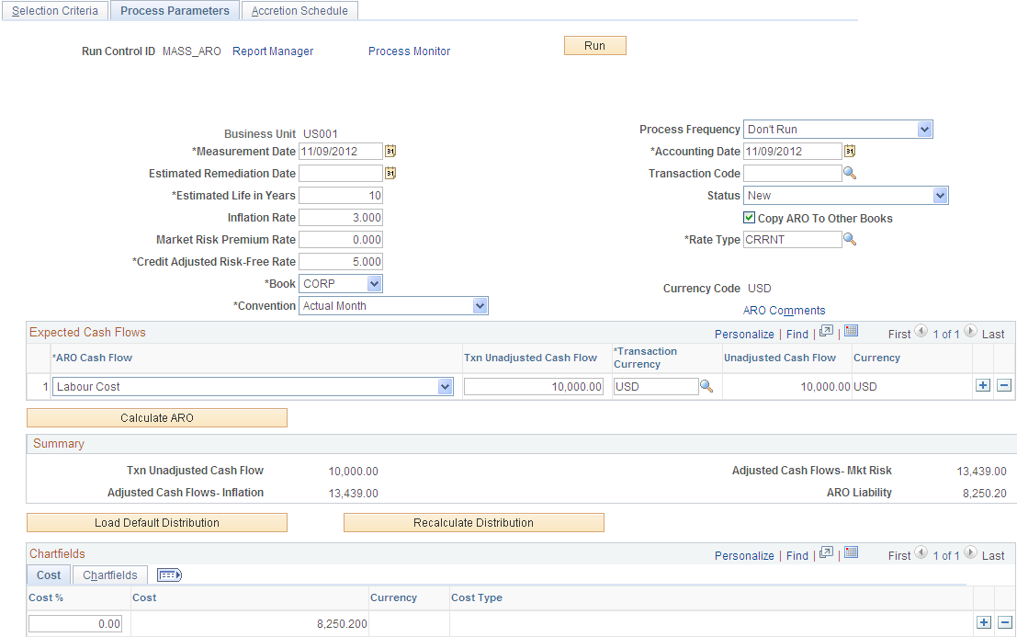Download Chartfields grid to spreadsheet
Viewport: 1017px width, 637px height.
(x=852, y=553)
